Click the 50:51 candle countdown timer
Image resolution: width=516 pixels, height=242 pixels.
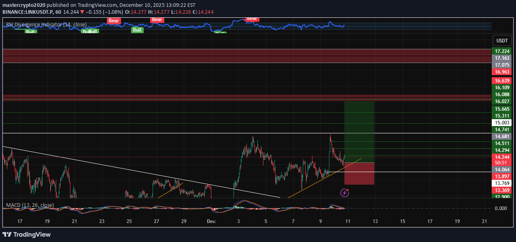coord(501,162)
